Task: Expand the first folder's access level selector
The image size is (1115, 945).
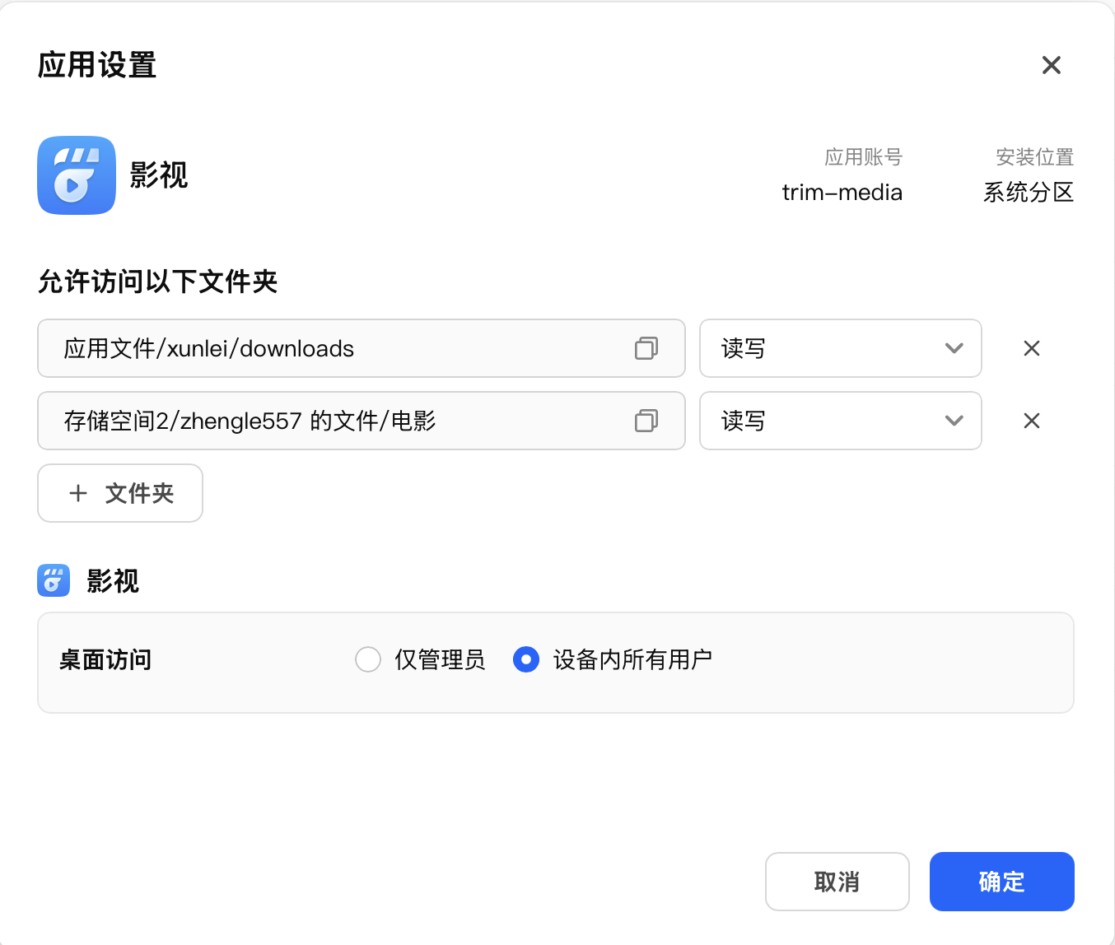Action: pyautogui.click(x=954, y=348)
